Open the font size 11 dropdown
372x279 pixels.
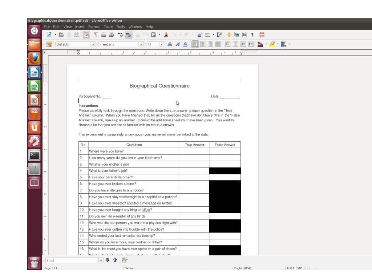pyautogui.click(x=162, y=44)
